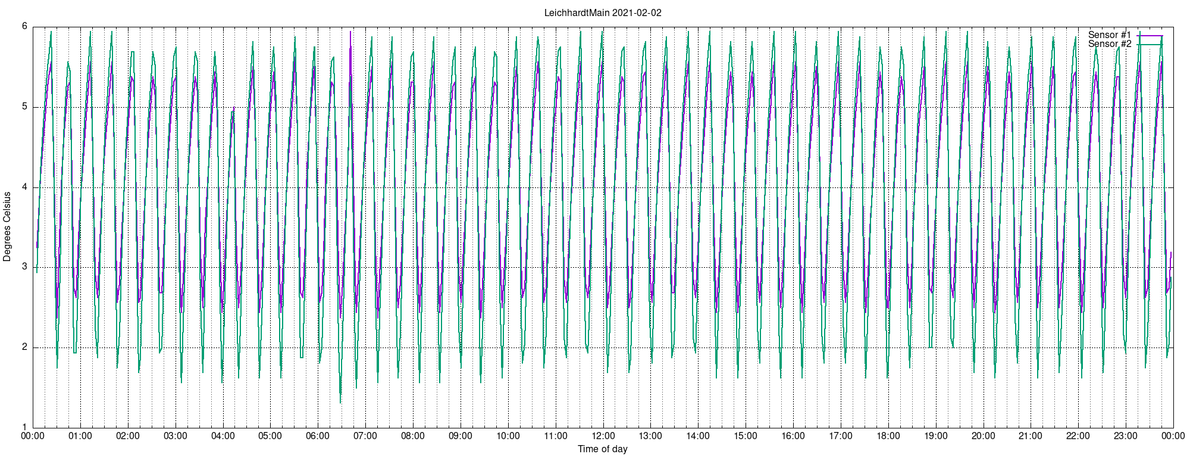Click the y-axis value 4 label
Screen dimensions: 1190x457
(x=25, y=187)
